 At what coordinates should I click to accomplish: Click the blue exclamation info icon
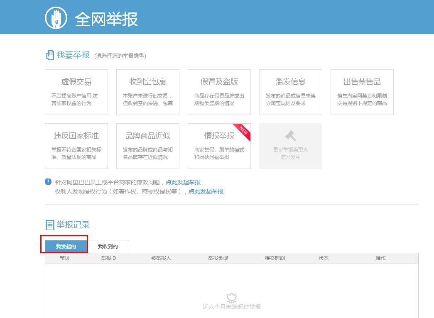click(48, 181)
